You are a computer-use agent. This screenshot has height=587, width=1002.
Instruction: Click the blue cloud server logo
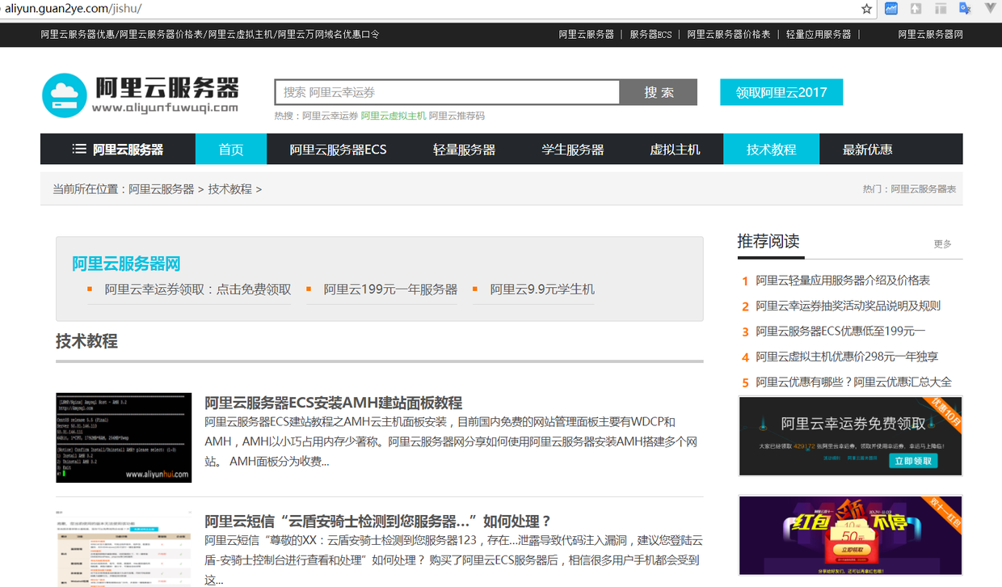(x=64, y=95)
